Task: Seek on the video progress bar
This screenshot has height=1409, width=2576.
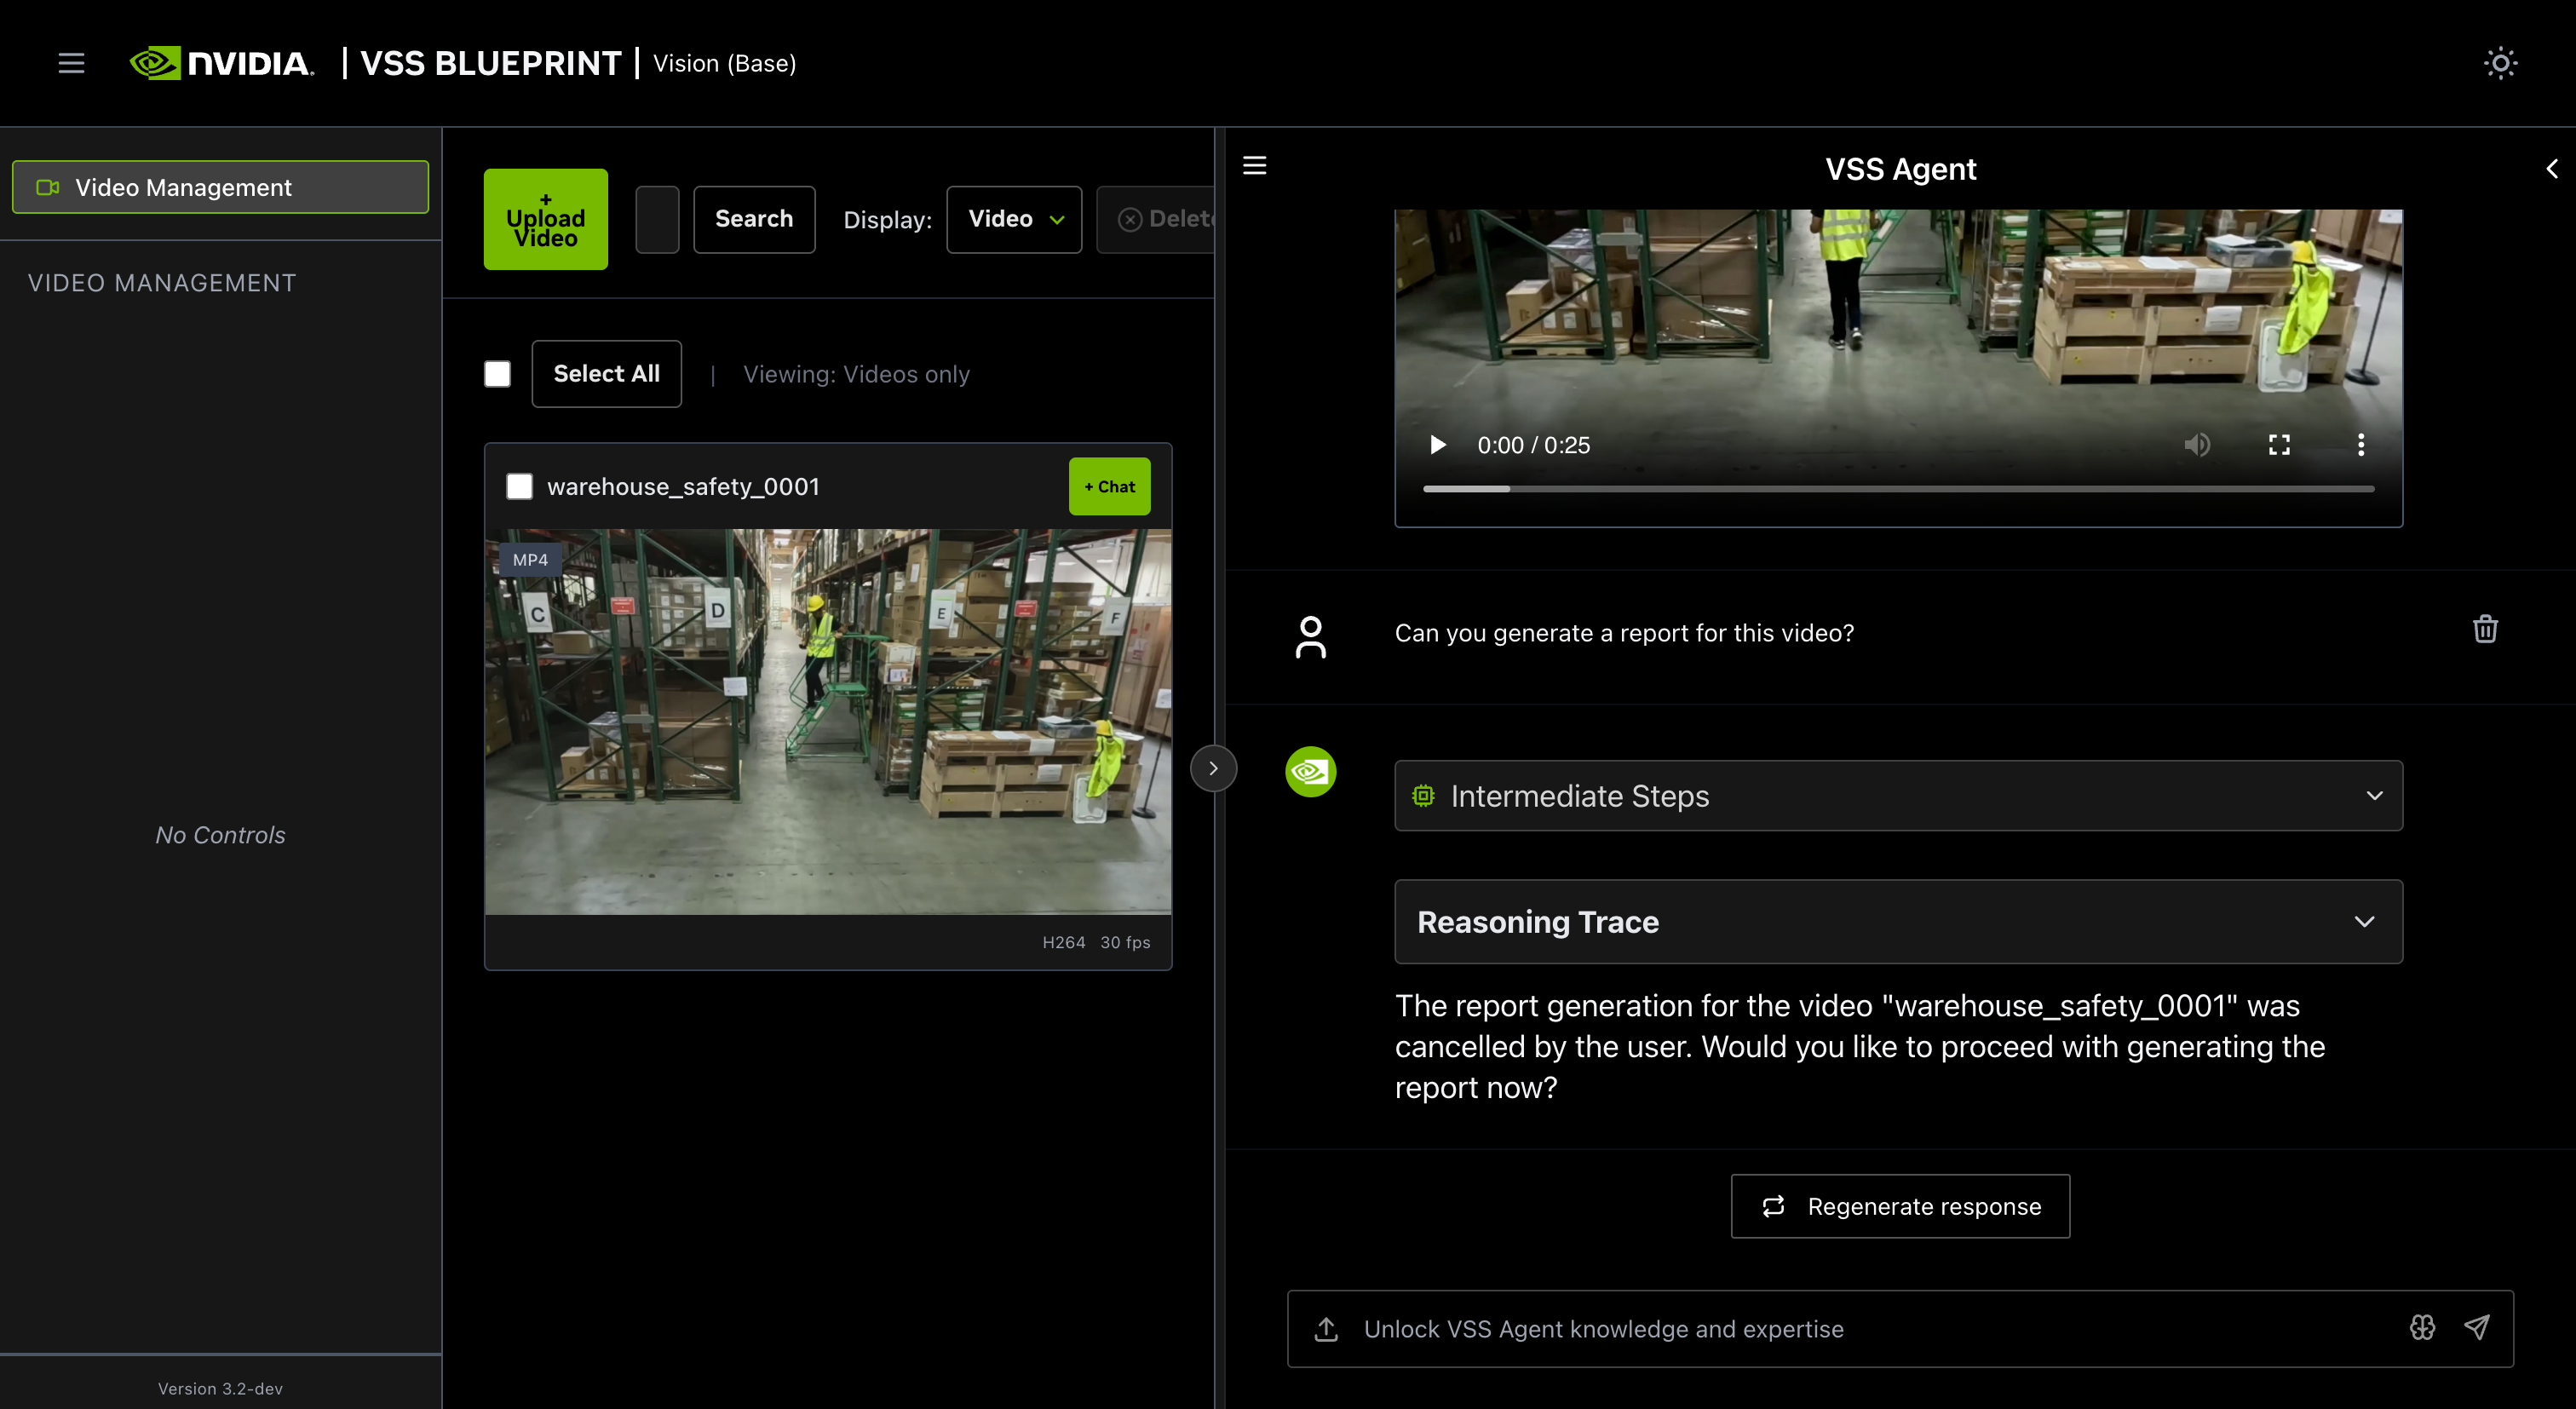Action: (x=1898, y=489)
